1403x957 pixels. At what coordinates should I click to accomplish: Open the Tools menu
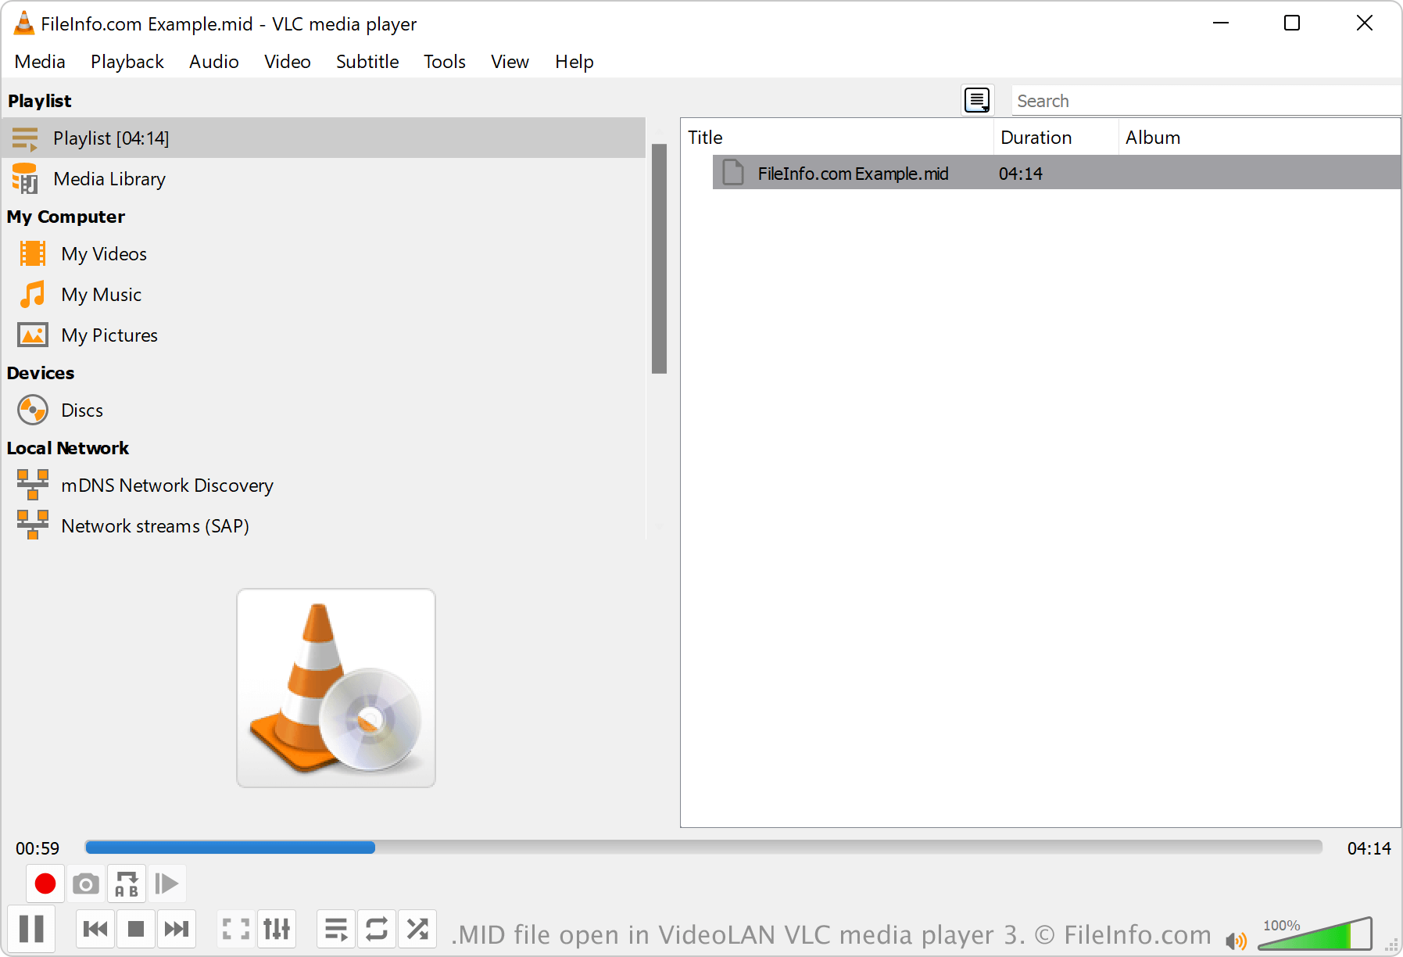point(444,62)
